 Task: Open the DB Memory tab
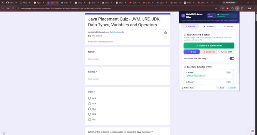tap(209, 26)
